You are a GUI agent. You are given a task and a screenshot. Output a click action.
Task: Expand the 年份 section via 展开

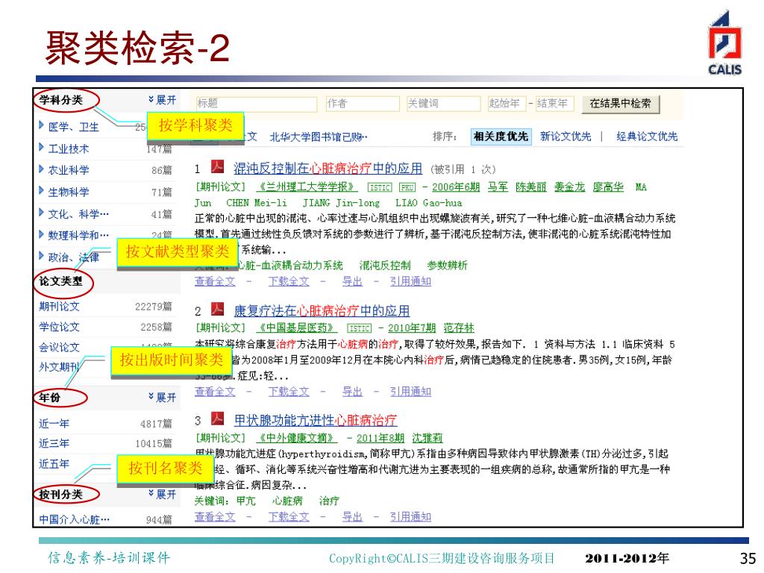[162, 397]
